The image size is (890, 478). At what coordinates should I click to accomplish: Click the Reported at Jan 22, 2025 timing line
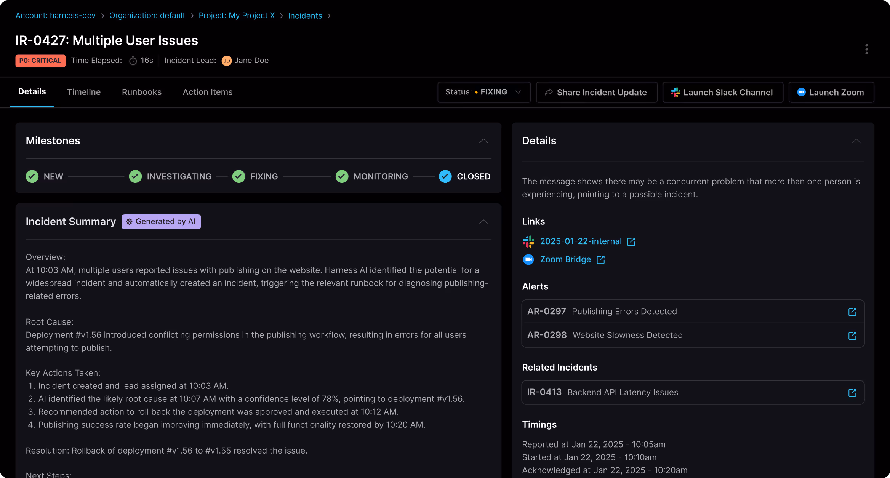[x=594, y=444]
